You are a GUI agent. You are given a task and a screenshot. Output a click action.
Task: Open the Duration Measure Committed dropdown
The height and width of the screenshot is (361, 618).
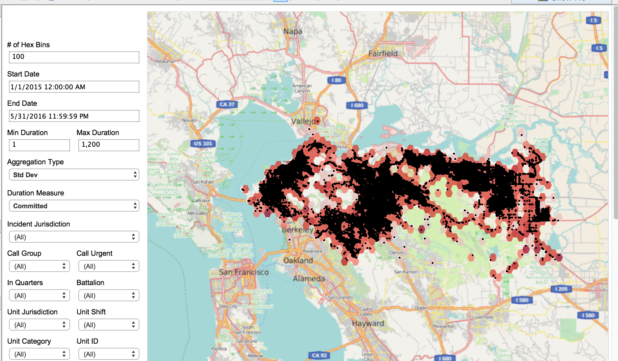point(74,206)
